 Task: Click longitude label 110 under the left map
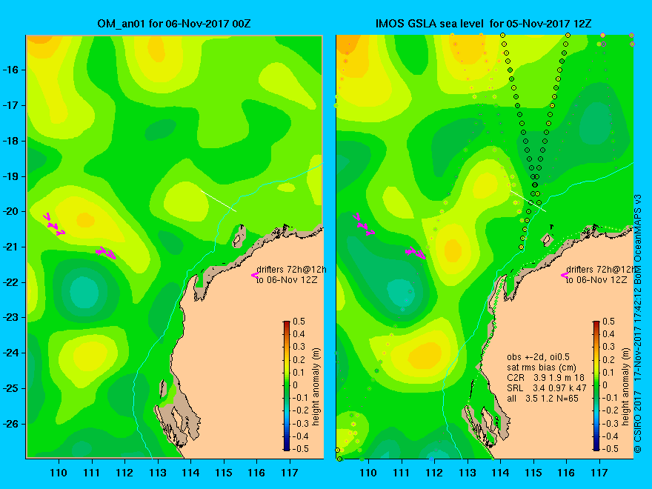pos(59,473)
